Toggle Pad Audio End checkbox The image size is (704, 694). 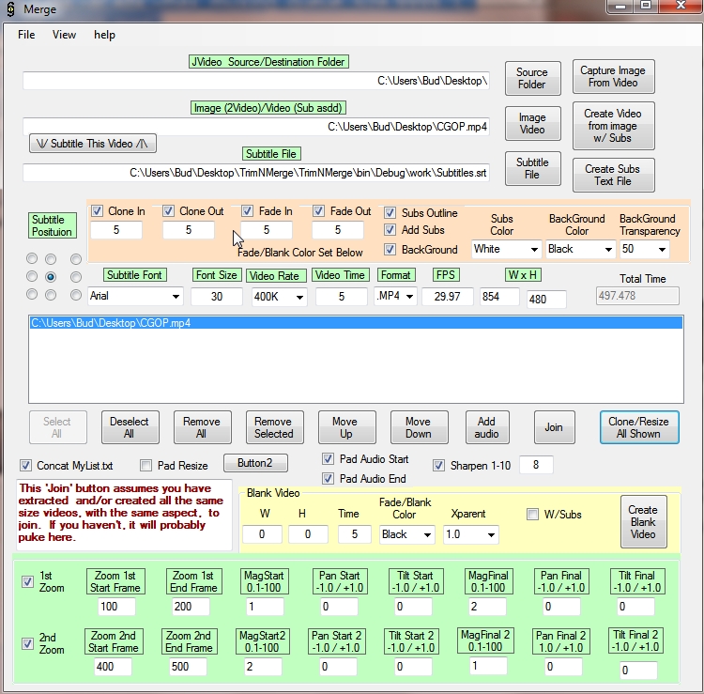329,479
